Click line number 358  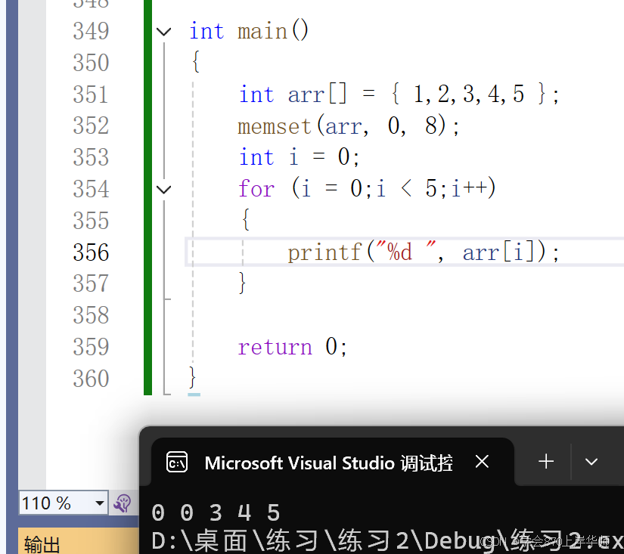[91, 315]
